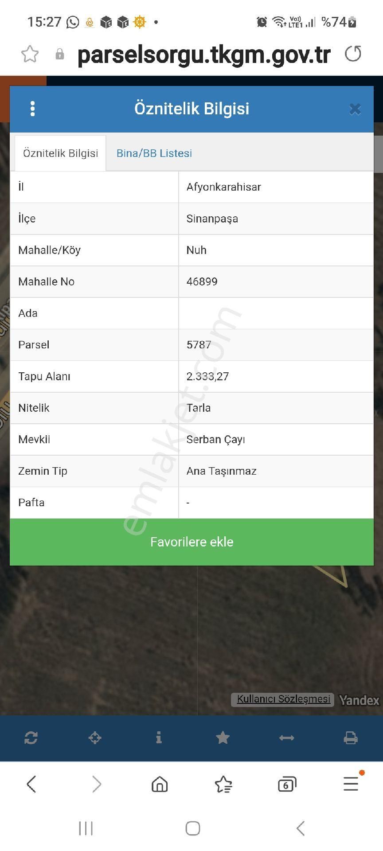Switch to the Öznitelik Bilgisi tab

pyautogui.click(x=60, y=153)
